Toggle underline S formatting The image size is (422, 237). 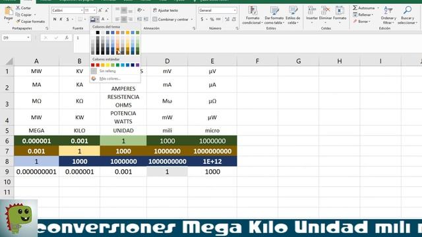tap(67, 19)
